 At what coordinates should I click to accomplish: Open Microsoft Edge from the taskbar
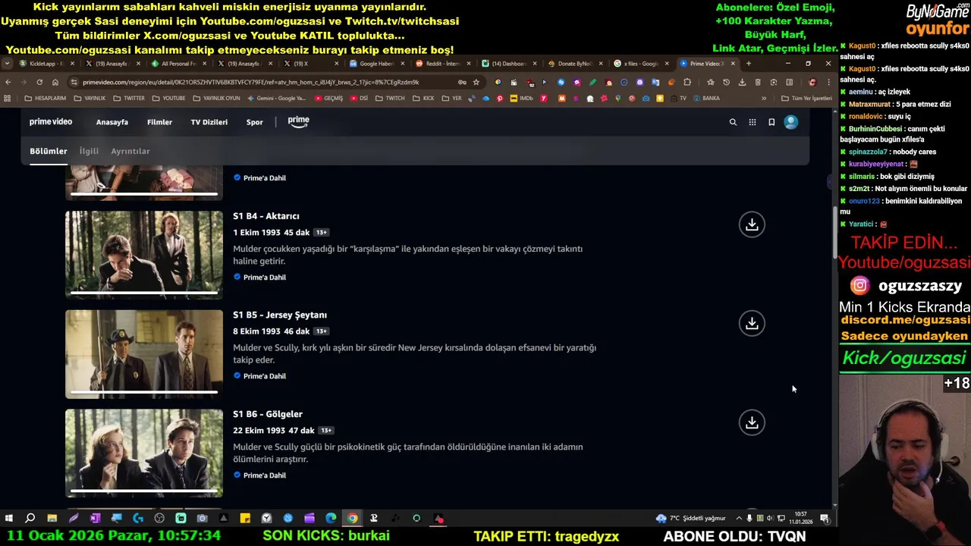coord(331,518)
